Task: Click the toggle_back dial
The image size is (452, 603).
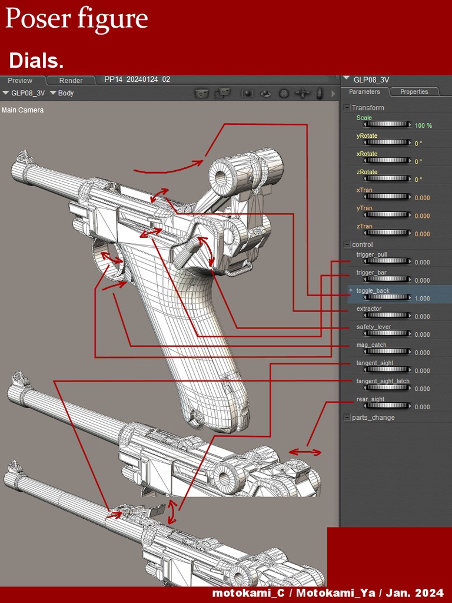Action: [x=387, y=297]
